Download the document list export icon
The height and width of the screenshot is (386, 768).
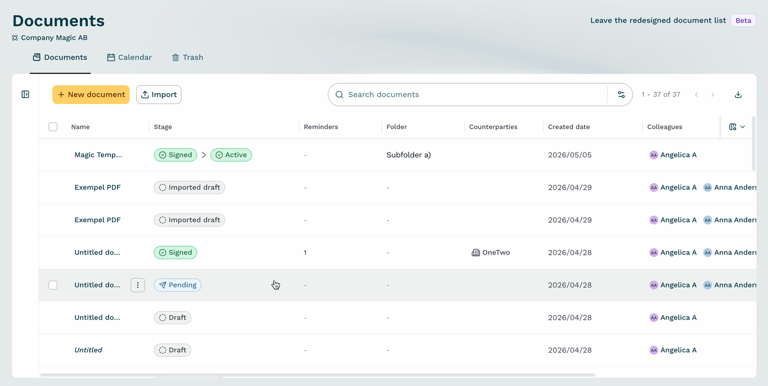point(738,94)
